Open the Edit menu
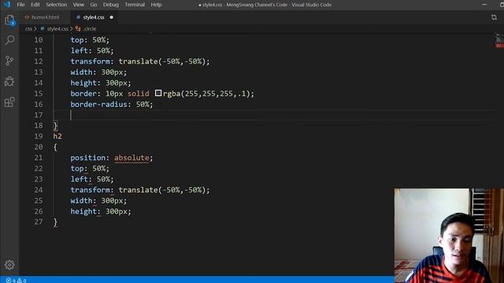This screenshot has height=283, width=504. (35, 5)
